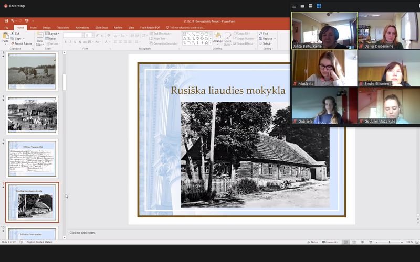Open the Shape Fill dropdown
Image resolution: width=420 pixels, height=262 pixels.
(x=244, y=34)
